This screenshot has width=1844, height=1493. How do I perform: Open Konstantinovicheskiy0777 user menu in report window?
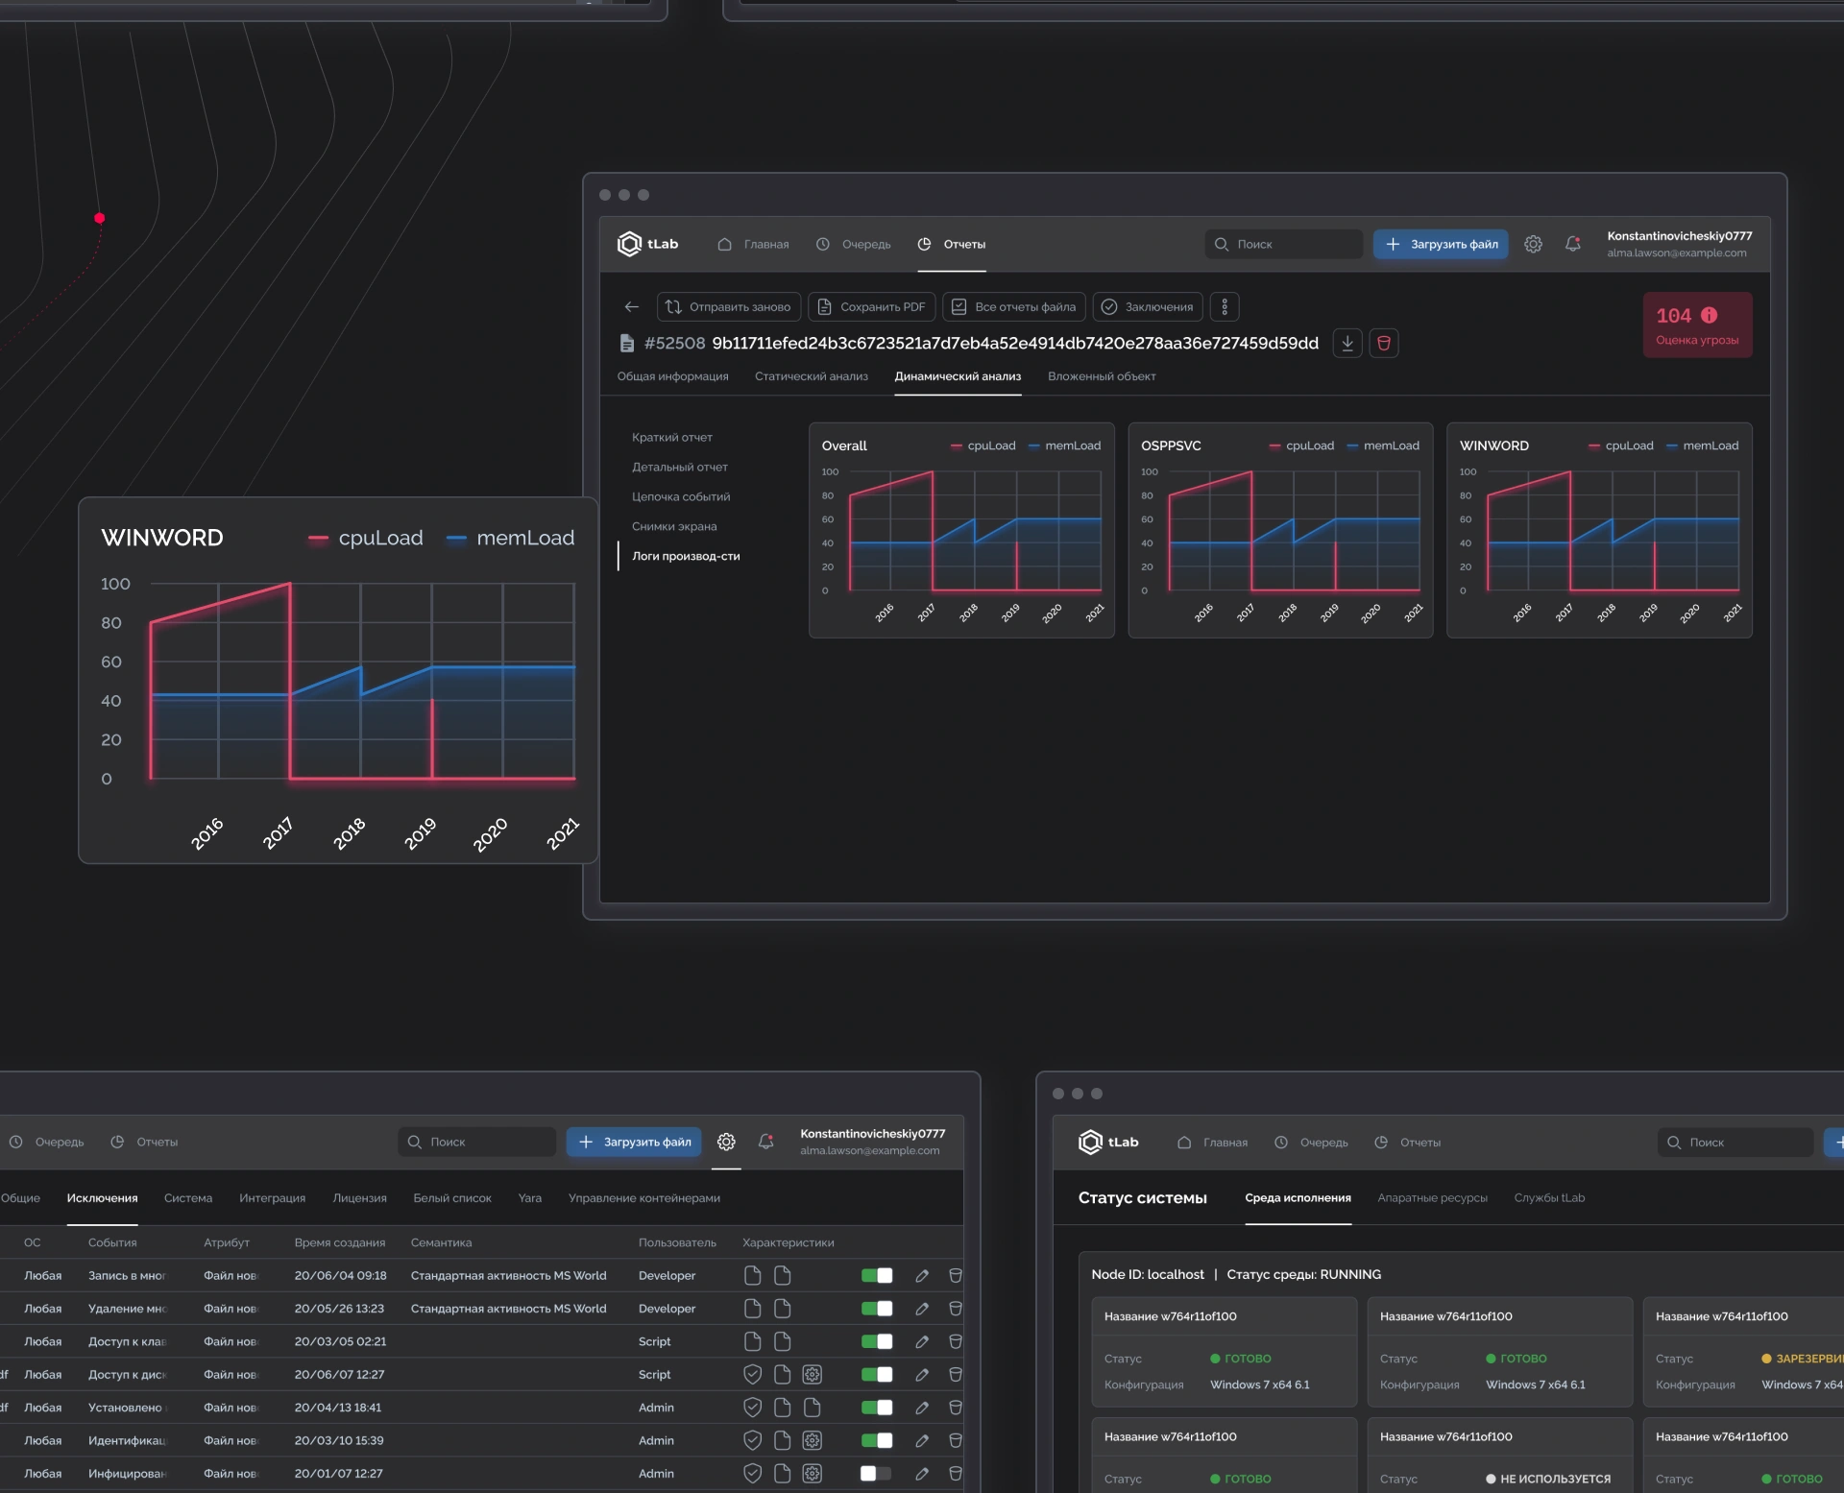click(x=1679, y=244)
